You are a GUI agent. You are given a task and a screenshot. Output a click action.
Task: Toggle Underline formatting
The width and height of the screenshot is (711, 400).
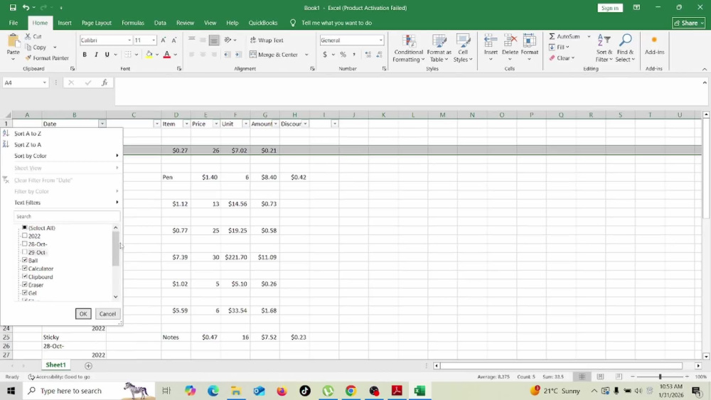coord(107,55)
